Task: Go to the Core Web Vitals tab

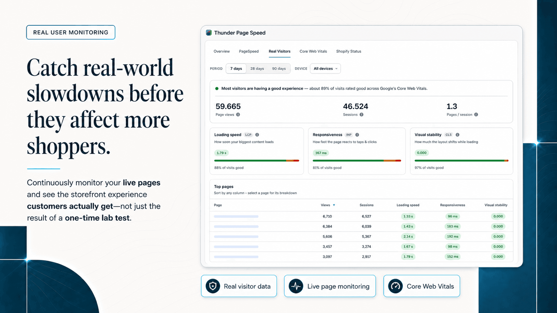Action: 313,51
